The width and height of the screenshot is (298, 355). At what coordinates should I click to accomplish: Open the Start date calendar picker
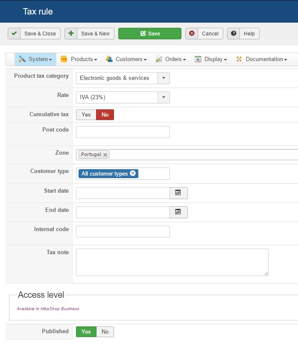tap(178, 193)
